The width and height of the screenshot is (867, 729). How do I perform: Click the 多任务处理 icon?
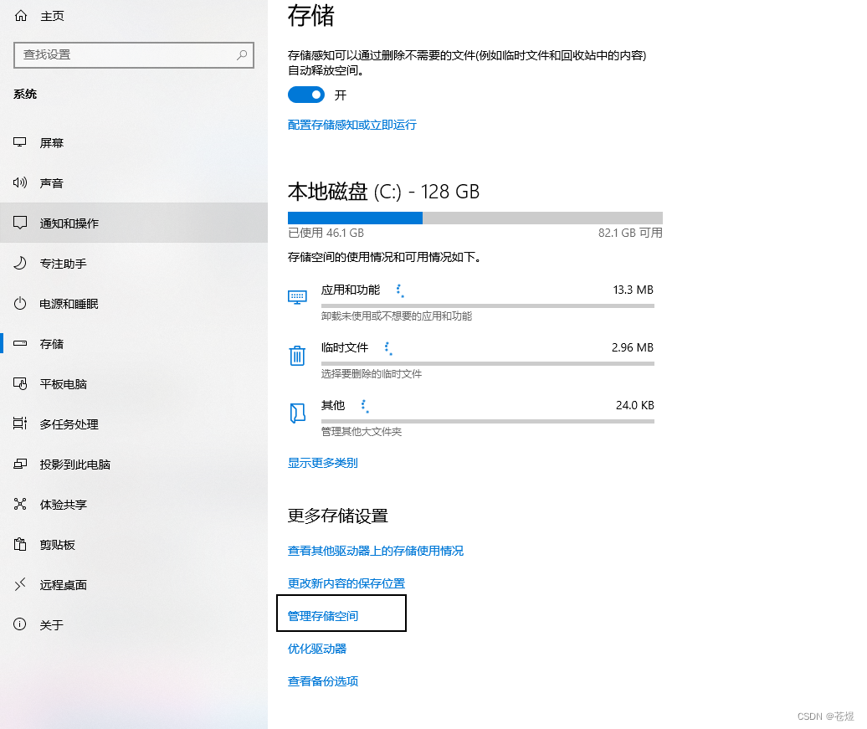tap(20, 424)
